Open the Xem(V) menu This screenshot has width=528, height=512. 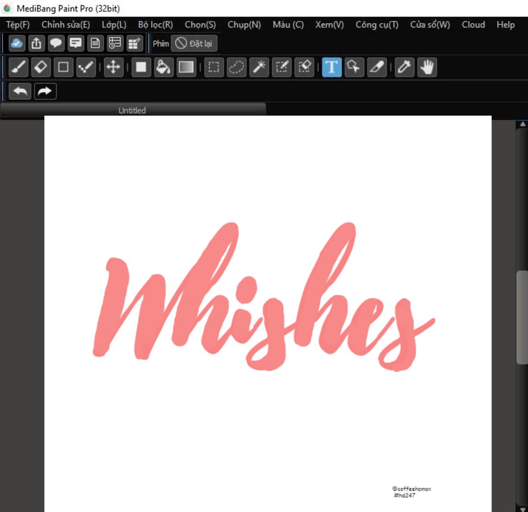click(329, 25)
